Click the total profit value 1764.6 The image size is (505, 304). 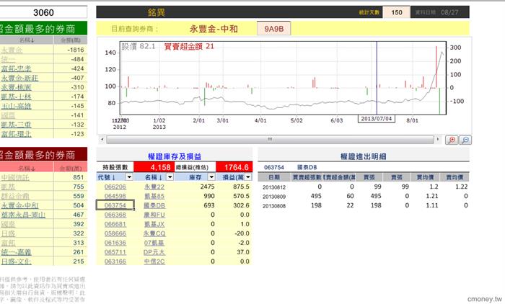tap(236, 167)
